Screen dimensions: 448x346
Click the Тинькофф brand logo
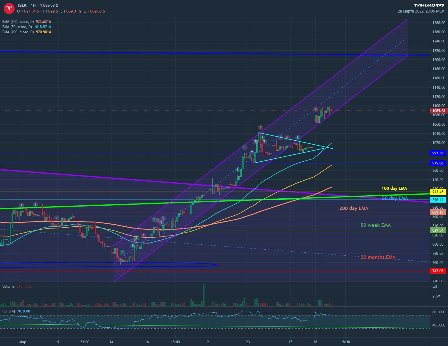point(429,5)
